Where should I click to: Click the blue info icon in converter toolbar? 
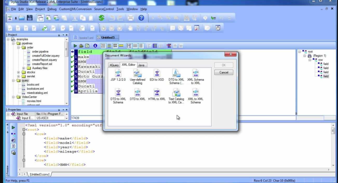95,46
